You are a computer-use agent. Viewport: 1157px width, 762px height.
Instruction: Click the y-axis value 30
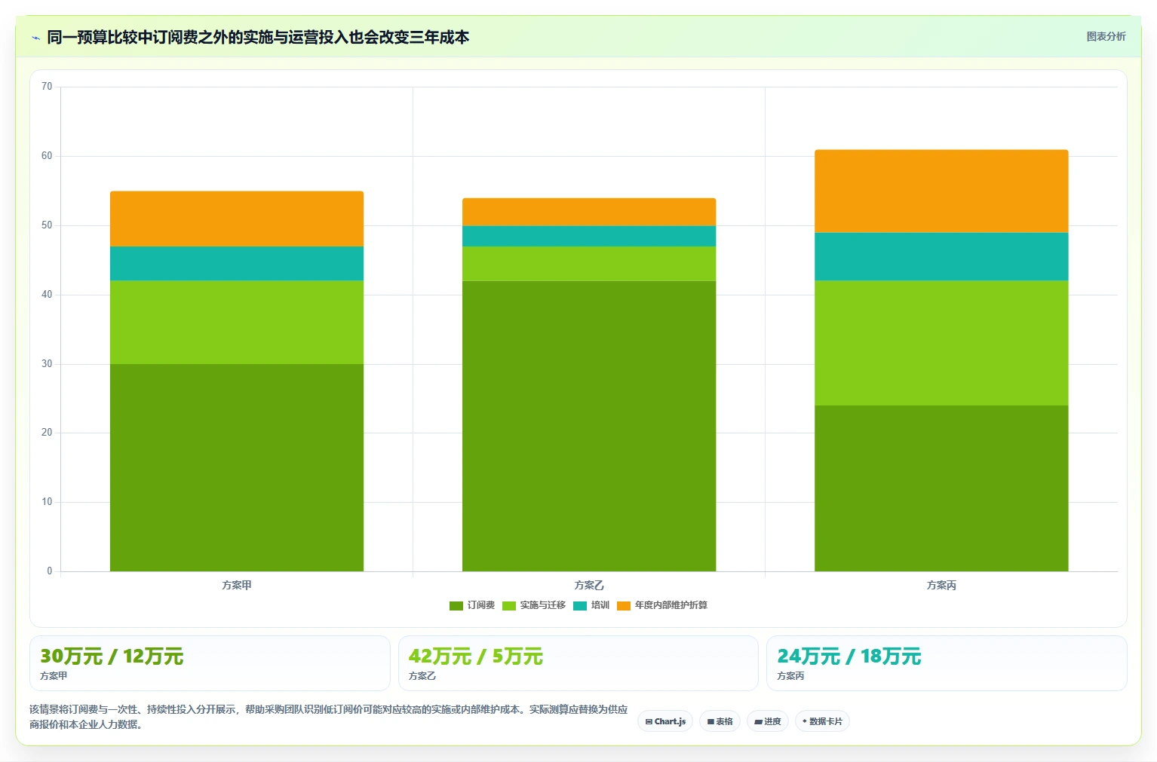47,364
